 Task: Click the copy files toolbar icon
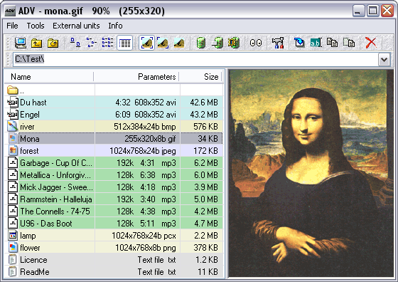(x=332, y=43)
